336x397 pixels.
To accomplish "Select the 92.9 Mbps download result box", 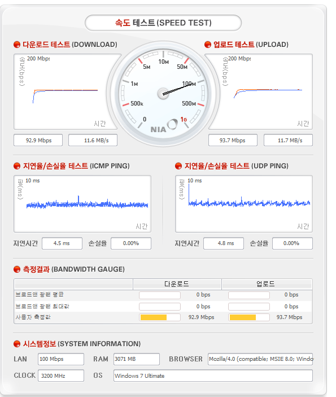I will 38,140.
